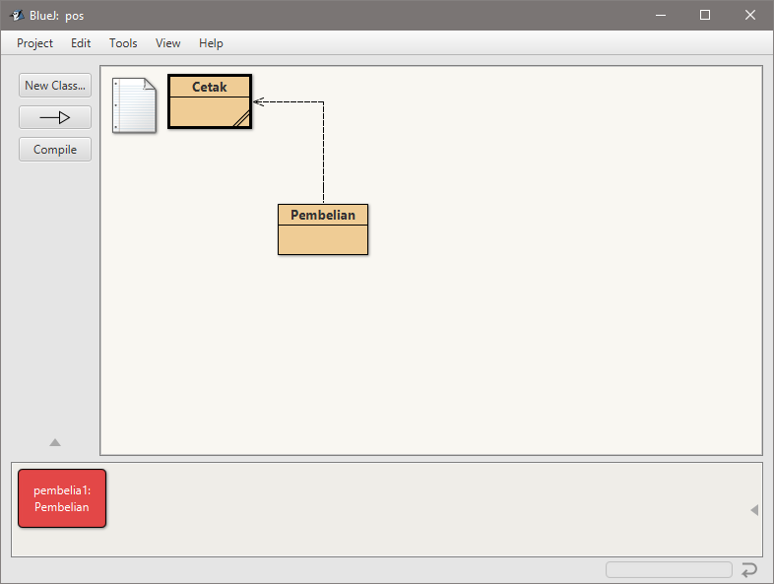
Task: Click the progress indicator bar at bottom
Action: pos(669,569)
